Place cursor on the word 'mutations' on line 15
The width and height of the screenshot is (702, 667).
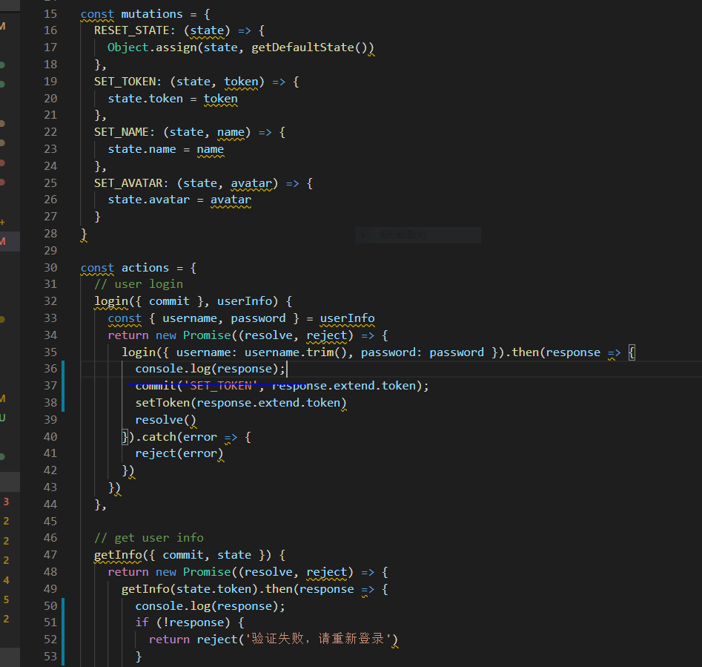coord(151,13)
